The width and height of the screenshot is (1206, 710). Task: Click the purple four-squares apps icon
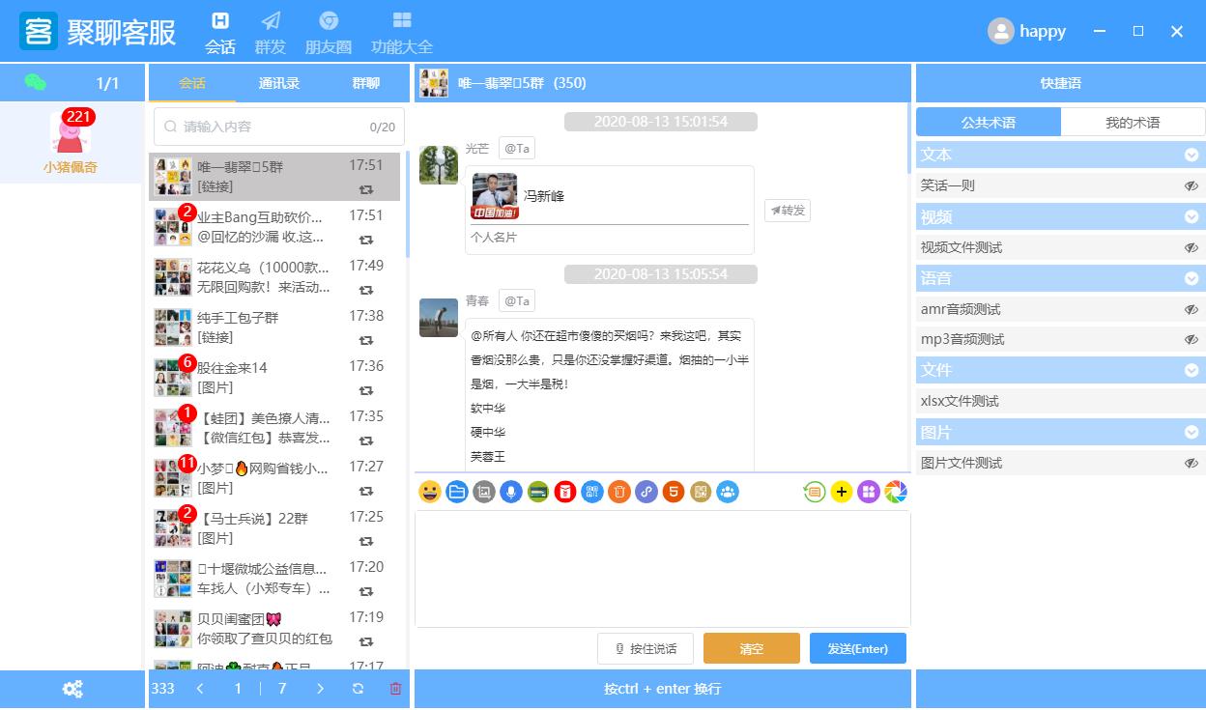tap(869, 492)
